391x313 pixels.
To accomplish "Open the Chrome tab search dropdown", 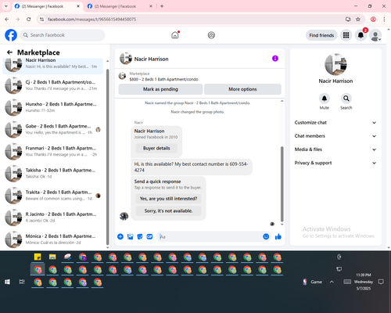I will (x=6, y=6).
